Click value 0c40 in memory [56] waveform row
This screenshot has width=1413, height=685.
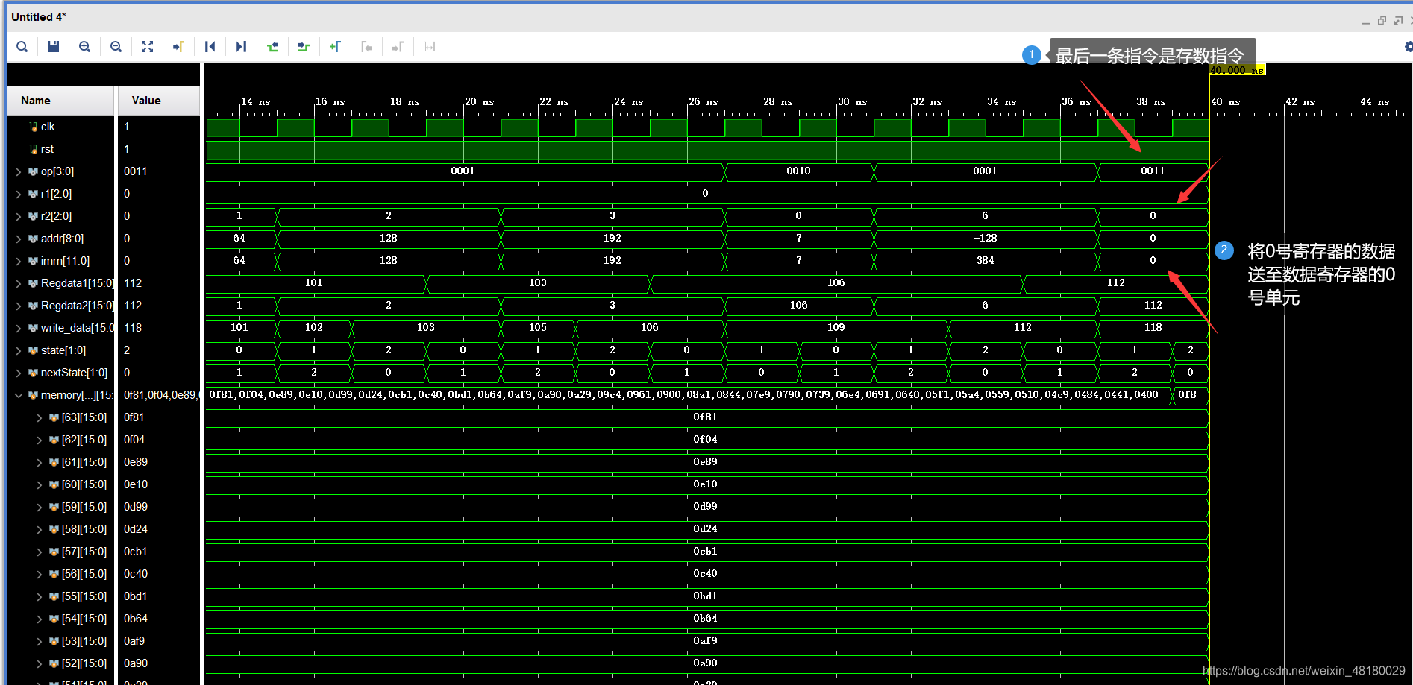pos(705,573)
